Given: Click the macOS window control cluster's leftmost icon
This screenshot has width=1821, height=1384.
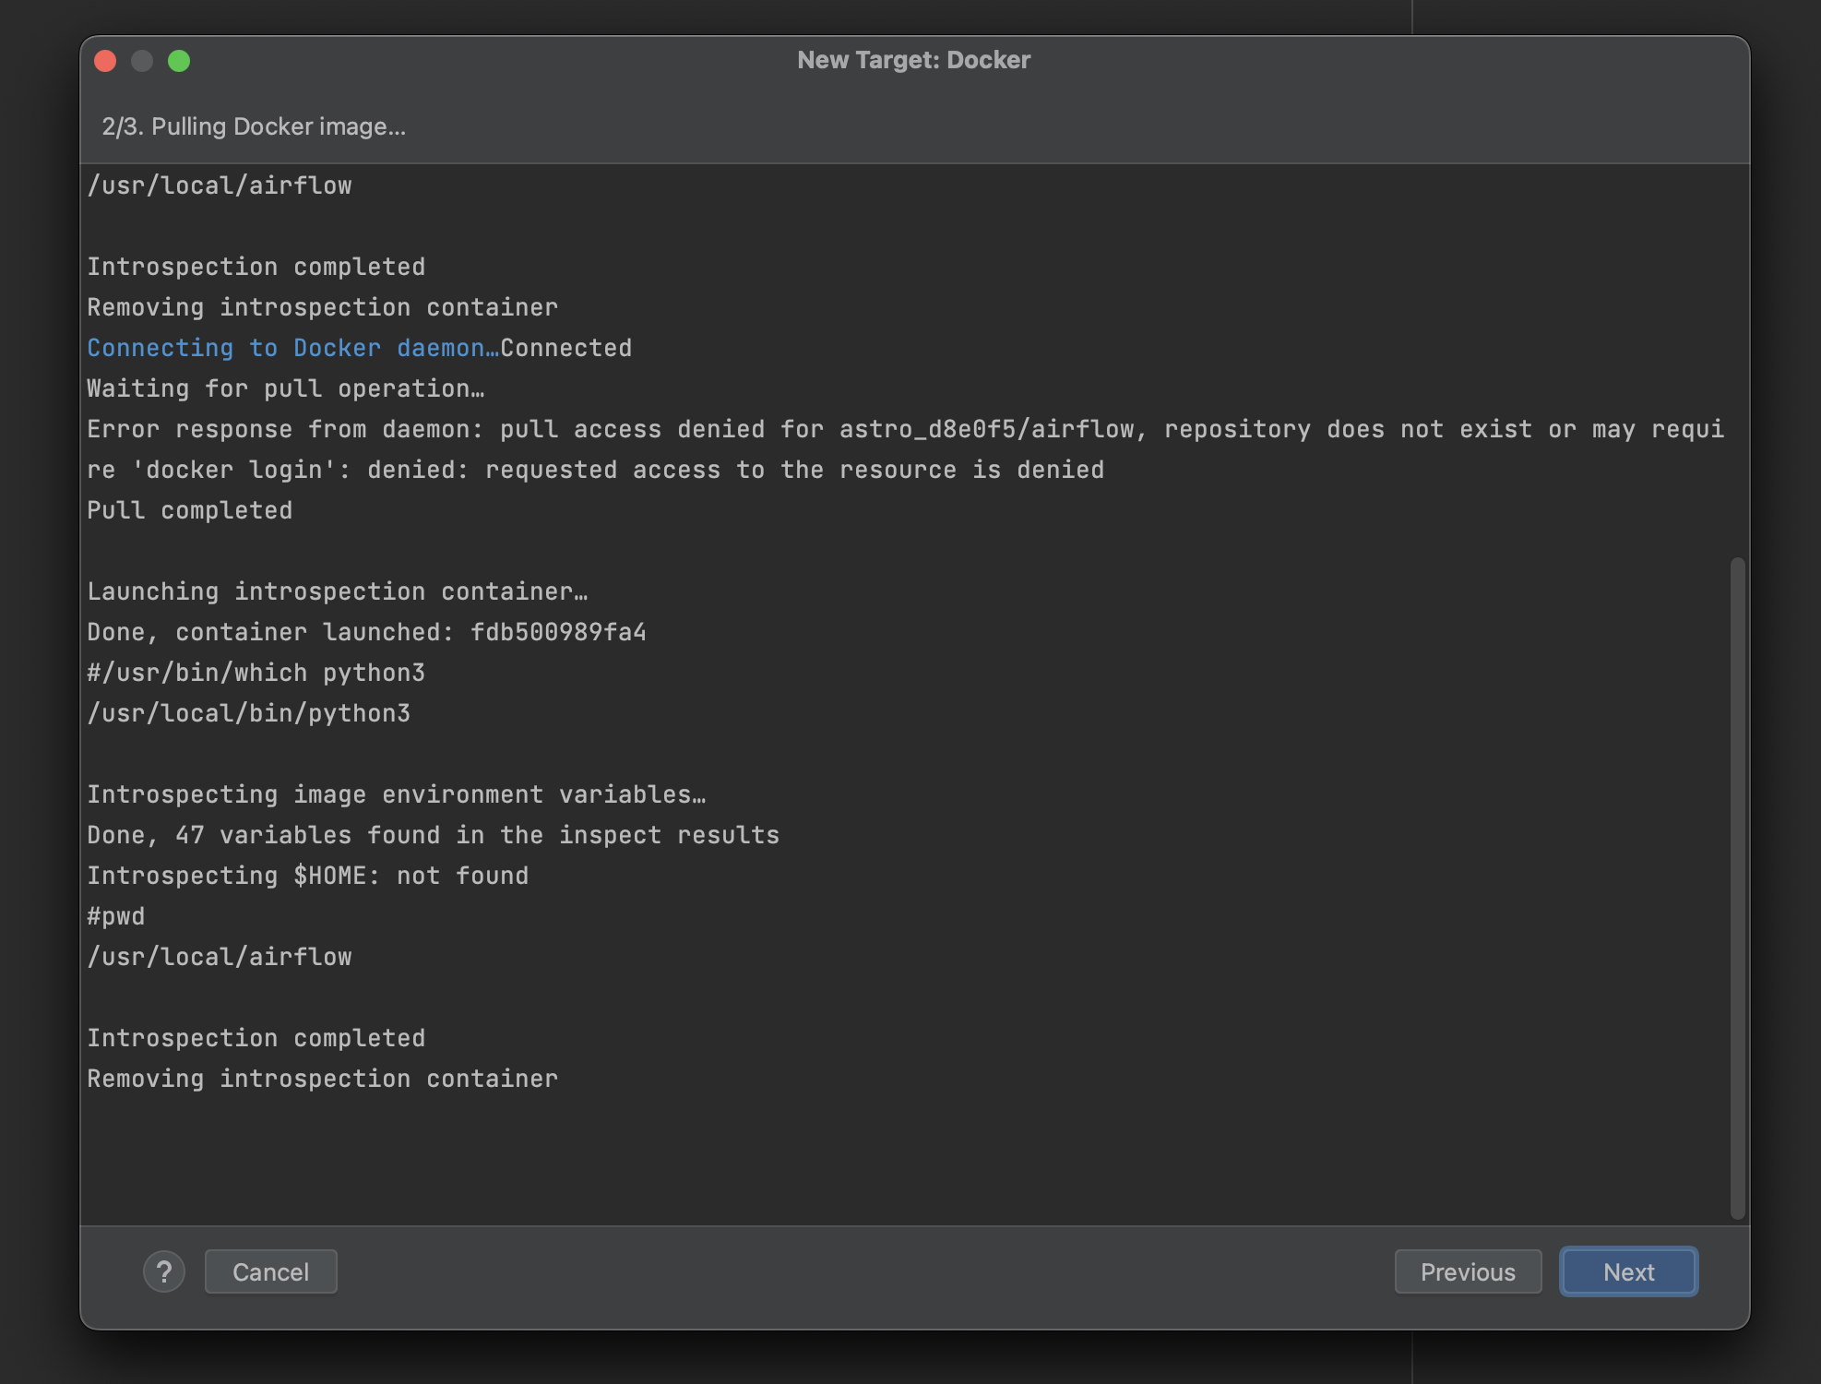Looking at the screenshot, I should tap(106, 60).
